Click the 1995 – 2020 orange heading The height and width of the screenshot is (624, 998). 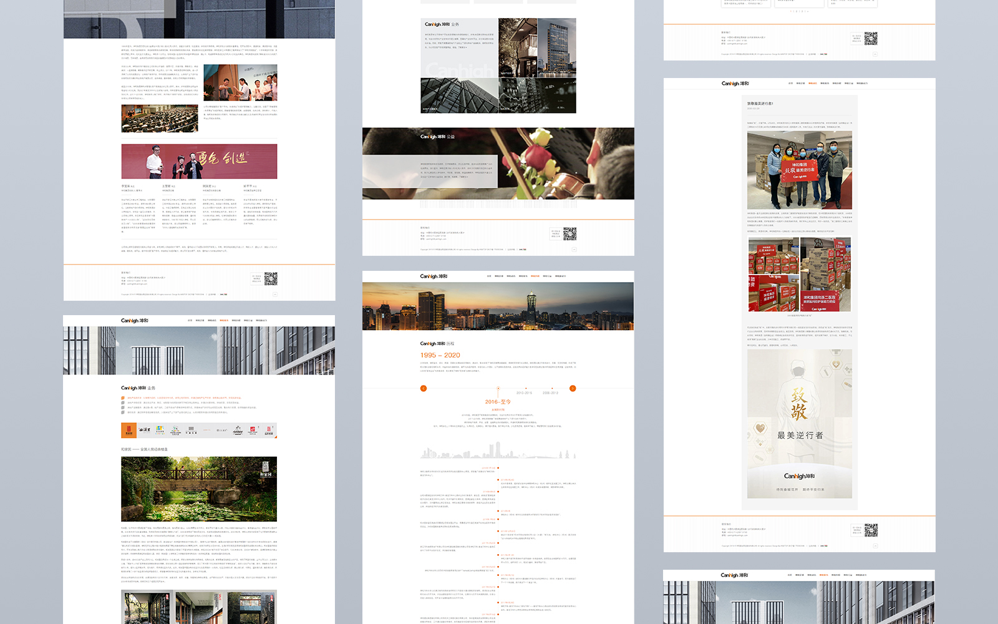tap(440, 356)
